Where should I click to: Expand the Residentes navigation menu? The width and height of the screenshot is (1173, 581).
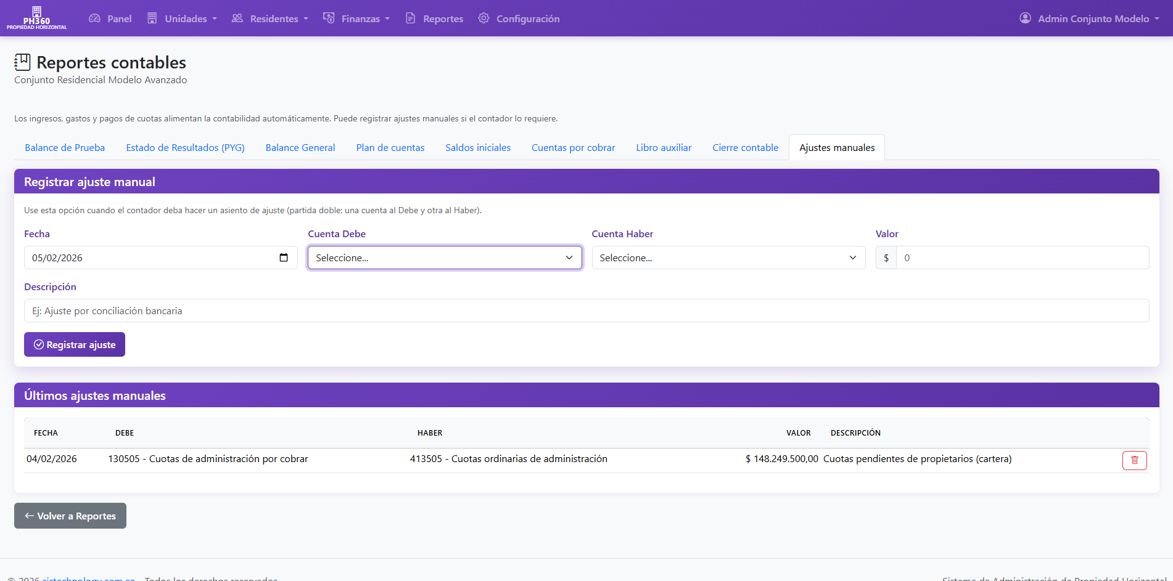click(270, 18)
